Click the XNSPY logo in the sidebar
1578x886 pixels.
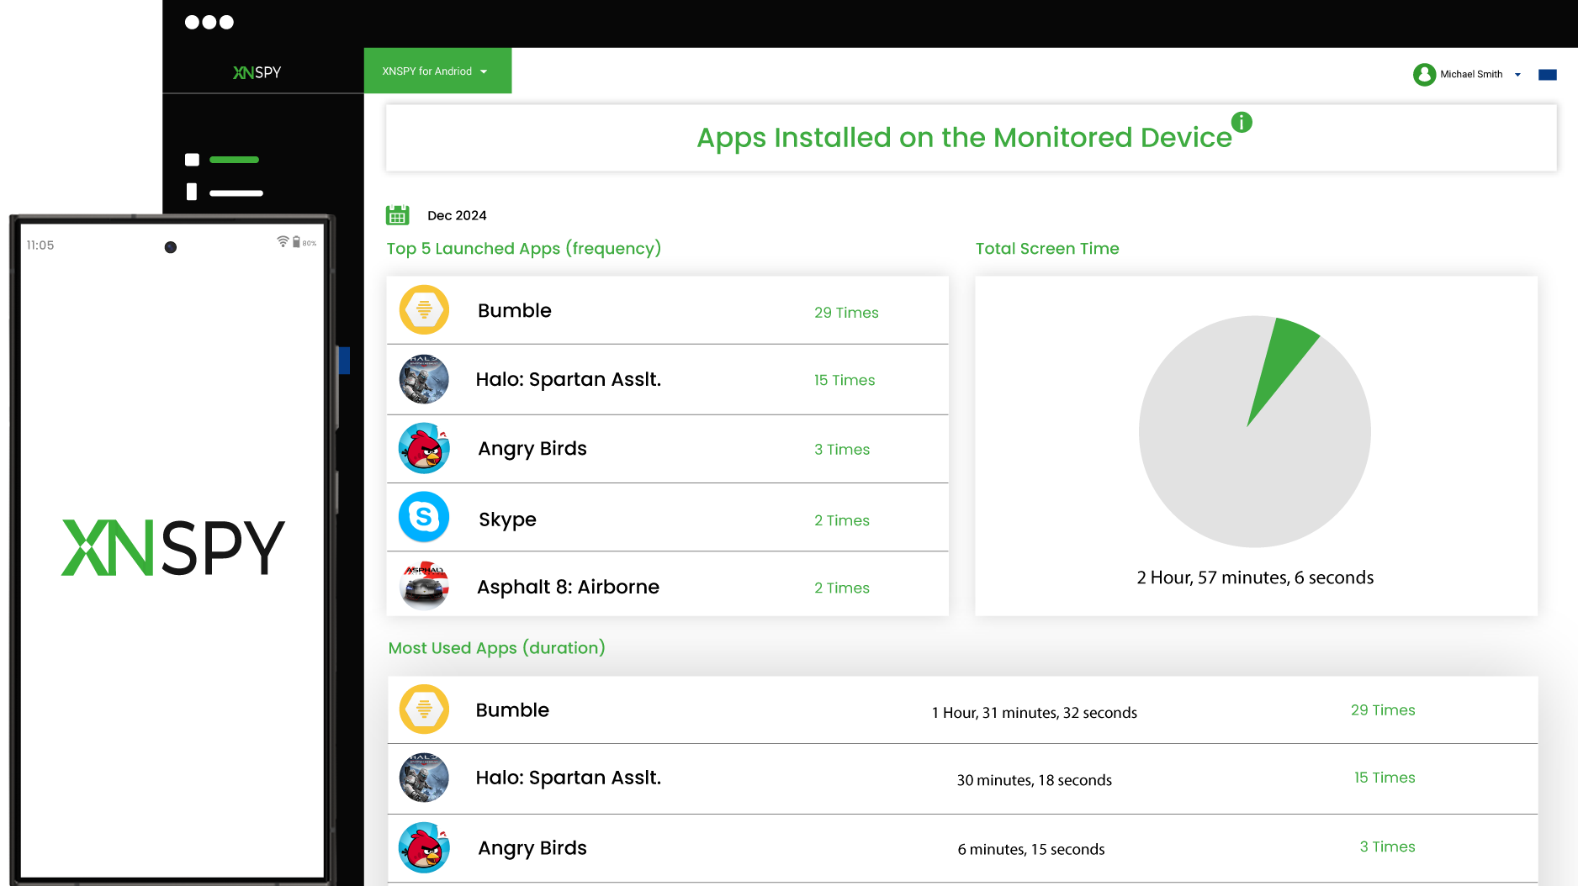(x=257, y=72)
